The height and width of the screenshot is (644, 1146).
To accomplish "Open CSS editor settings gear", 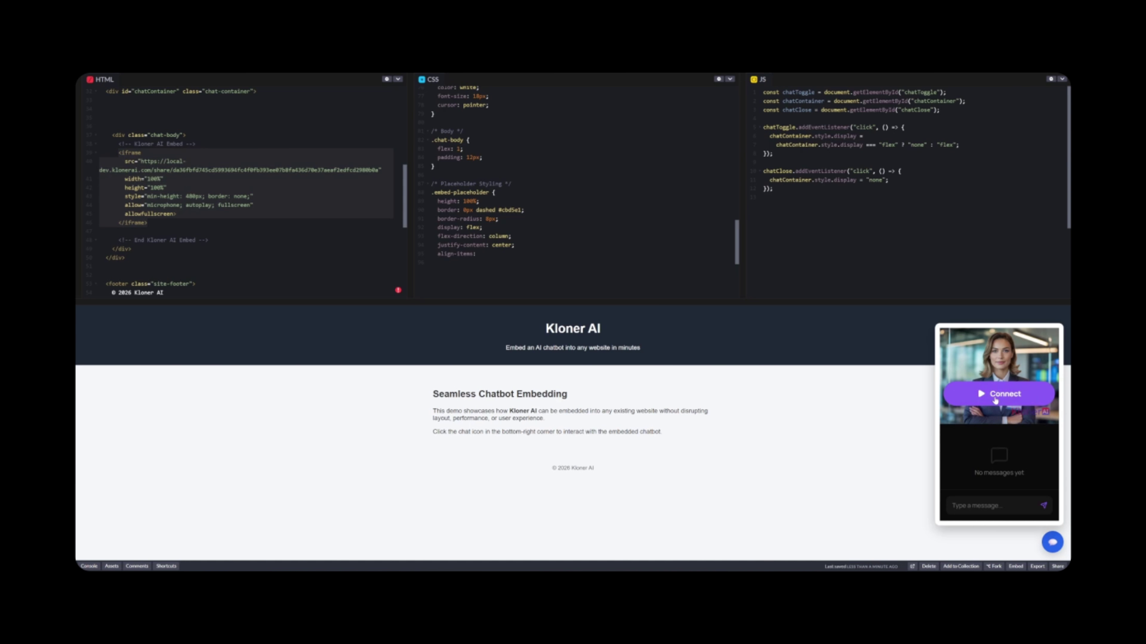I will 719,79.
